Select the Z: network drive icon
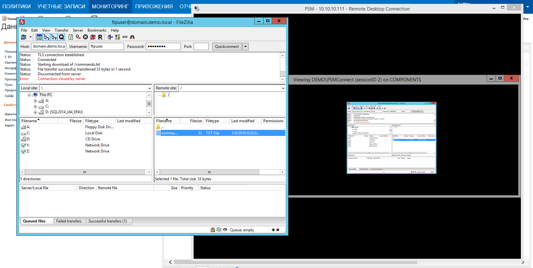The width and height of the screenshot is (533, 268). 23,151
